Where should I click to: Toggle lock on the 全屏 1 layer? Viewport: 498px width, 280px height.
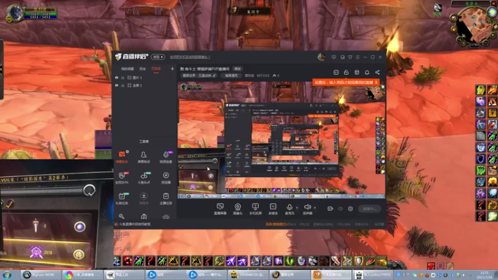pos(123,85)
